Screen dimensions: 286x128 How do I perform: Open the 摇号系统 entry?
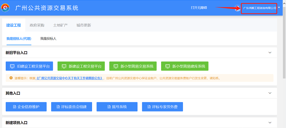tap(117, 107)
